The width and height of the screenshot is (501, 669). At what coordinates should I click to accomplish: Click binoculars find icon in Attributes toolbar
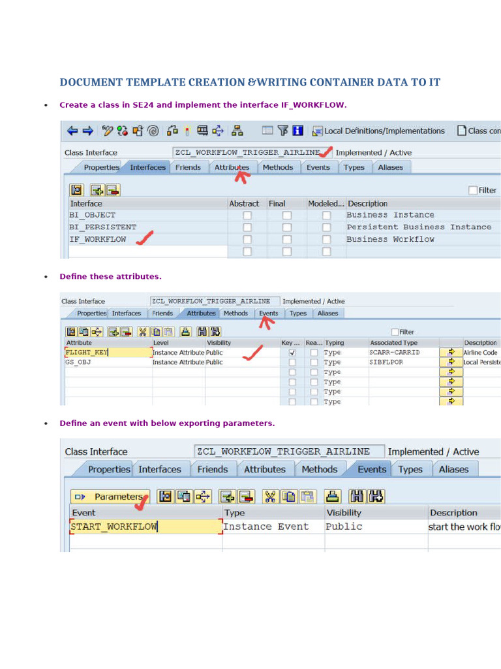tap(202, 331)
